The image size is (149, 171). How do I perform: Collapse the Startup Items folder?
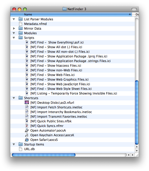coord(14,144)
